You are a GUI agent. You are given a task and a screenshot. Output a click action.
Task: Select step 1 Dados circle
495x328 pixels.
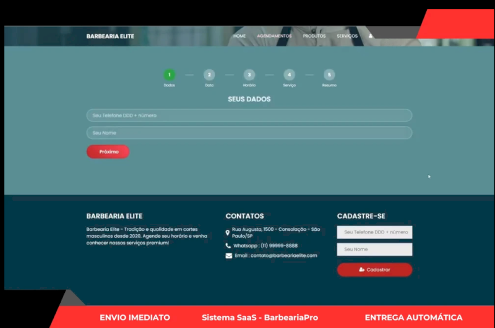[x=169, y=75]
